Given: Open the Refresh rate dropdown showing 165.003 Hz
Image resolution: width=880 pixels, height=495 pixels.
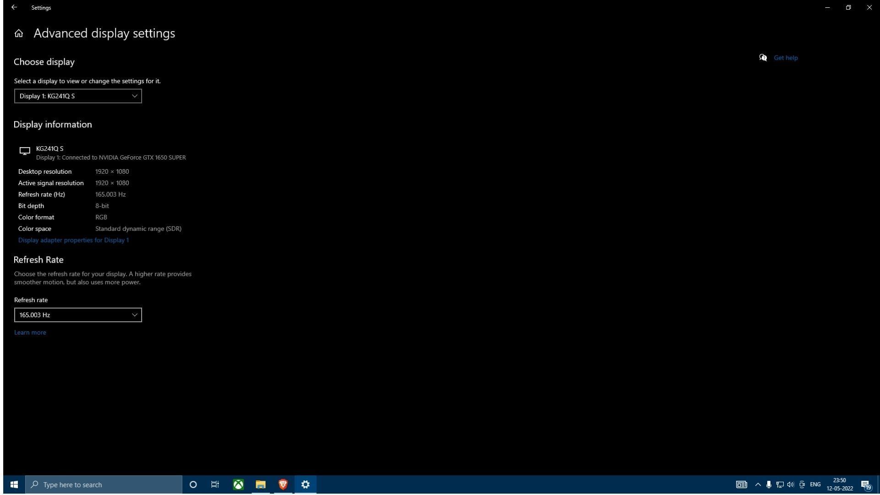Looking at the screenshot, I should 77,315.
